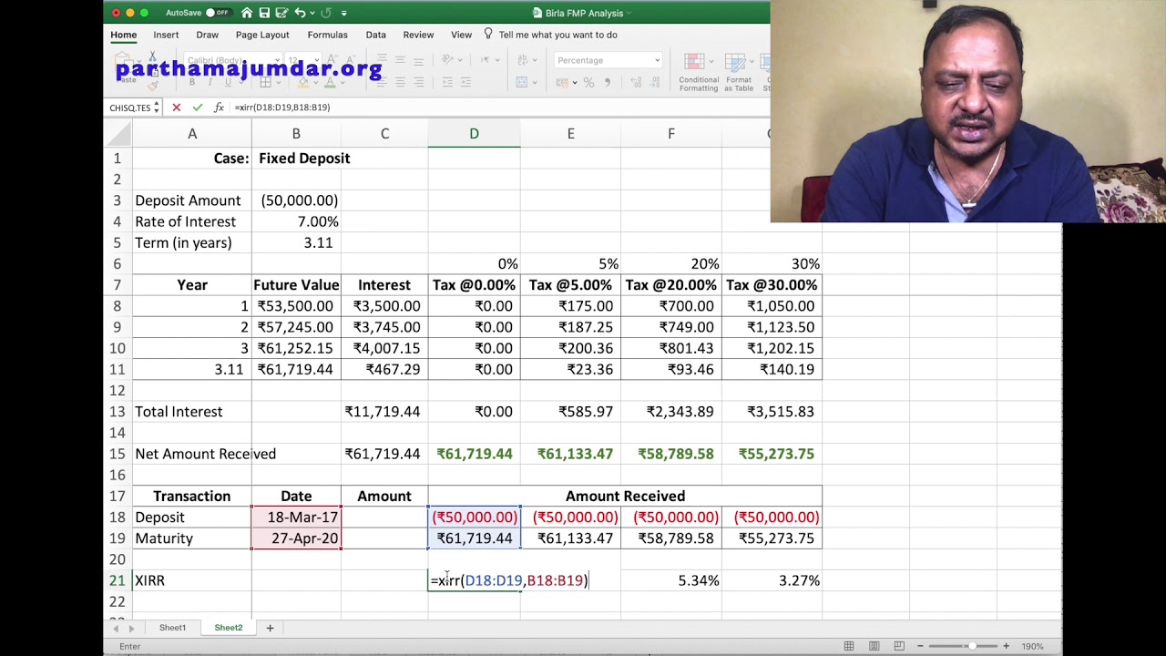1166x656 pixels.
Task: Toggle the AutoSave switch
Action: [x=218, y=13]
